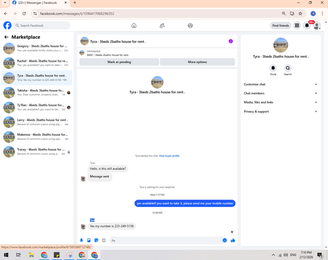This screenshot has height=260, width=328.
Task: Open Rachel 4beds 3baths conversation
Action: pos(37,63)
